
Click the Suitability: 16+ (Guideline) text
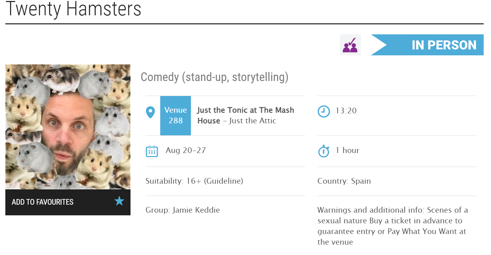pos(194,181)
